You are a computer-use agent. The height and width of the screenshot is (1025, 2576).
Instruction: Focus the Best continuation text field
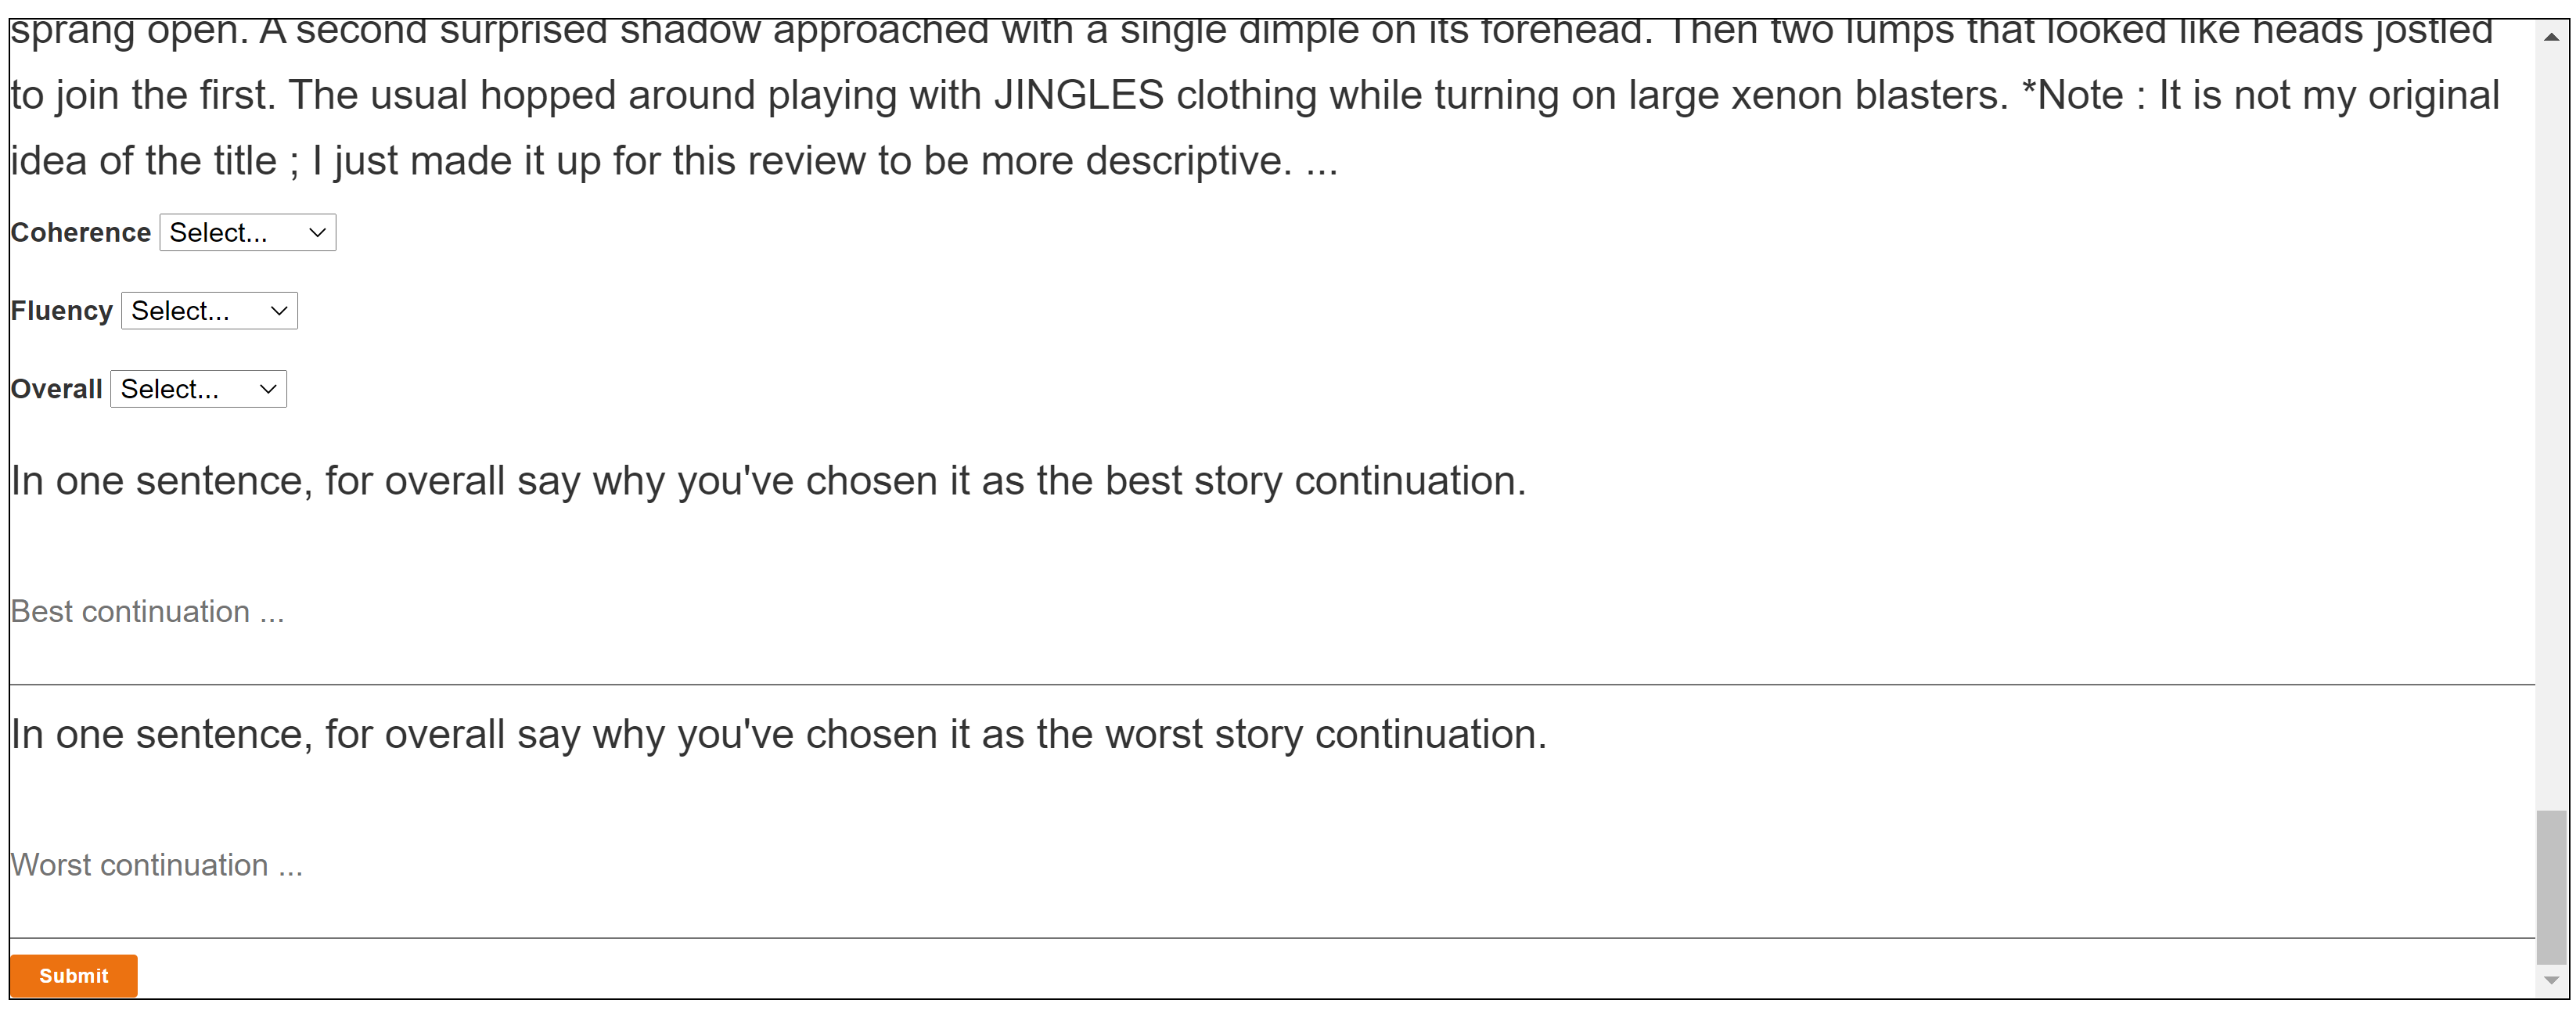(x=1270, y=612)
